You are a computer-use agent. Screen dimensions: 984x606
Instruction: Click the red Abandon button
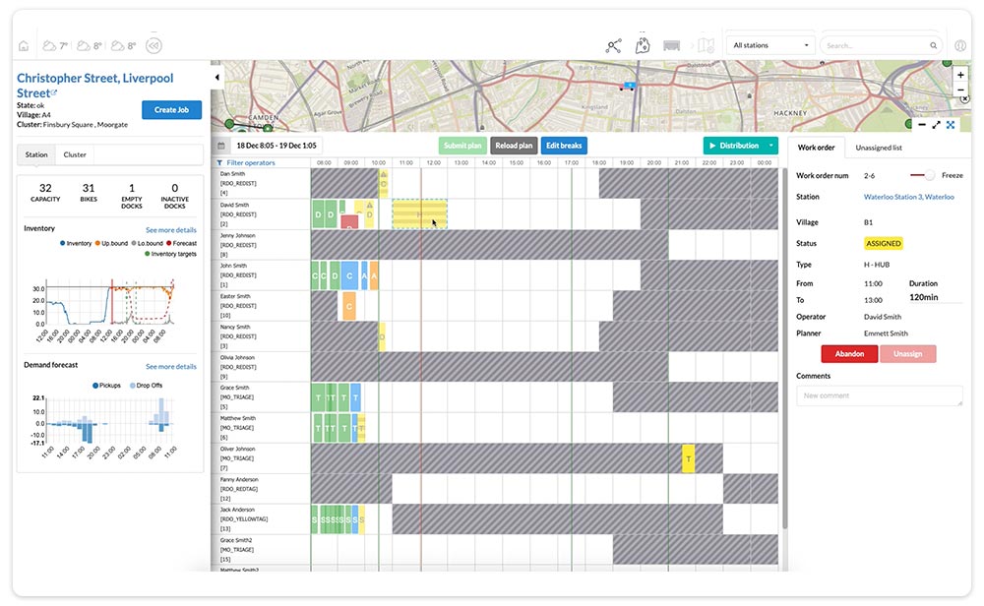tap(849, 354)
